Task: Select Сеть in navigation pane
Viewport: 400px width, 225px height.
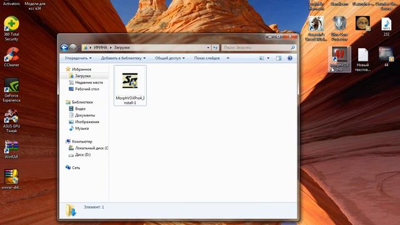Action: click(x=72, y=167)
